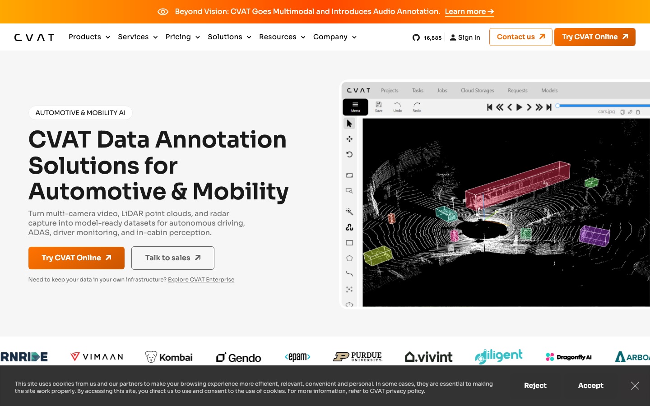
Task: Click the Contact us button
Action: 520,37
